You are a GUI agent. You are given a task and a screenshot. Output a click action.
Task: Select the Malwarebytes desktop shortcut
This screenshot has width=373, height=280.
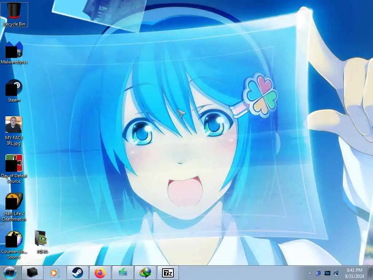[14, 53]
